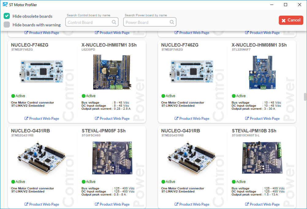Viewport: 307px width, 209px height.
Task: Click Active dot on STEVAL-IPM05F card
Action: click(84, 182)
